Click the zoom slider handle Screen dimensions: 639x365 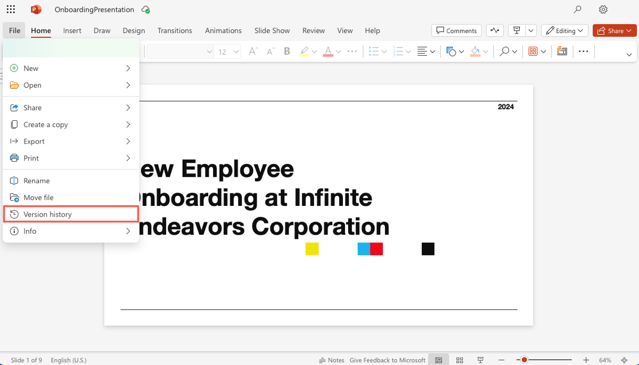coord(524,360)
